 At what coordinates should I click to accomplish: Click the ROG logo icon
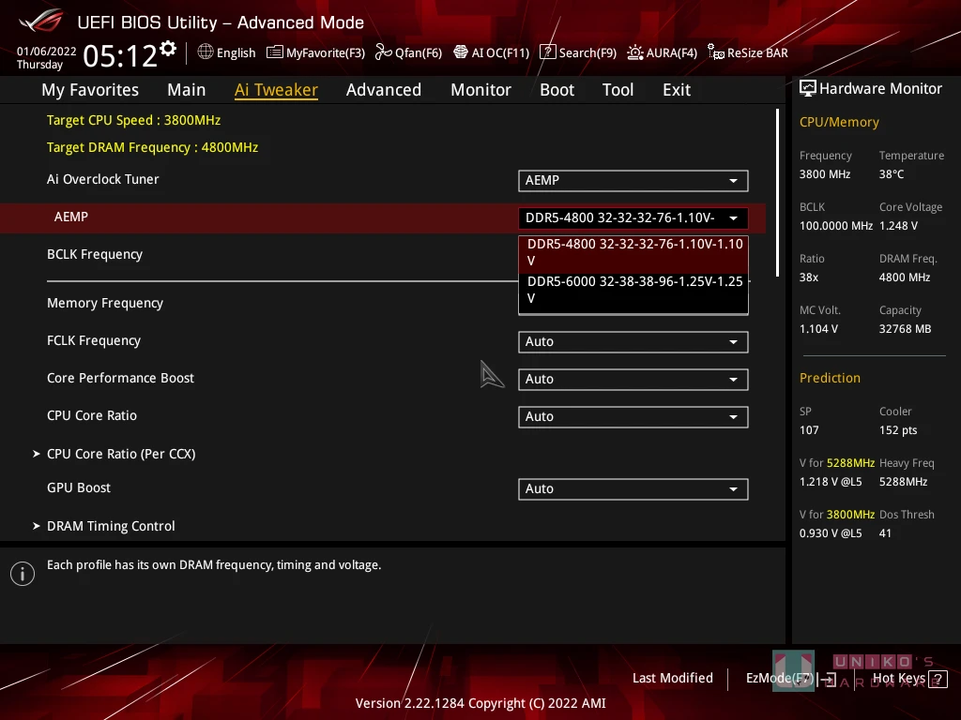pyautogui.click(x=40, y=20)
